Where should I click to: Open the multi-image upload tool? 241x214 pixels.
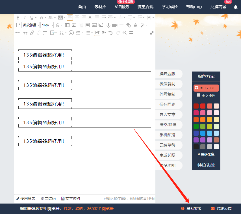(x=101, y=25)
